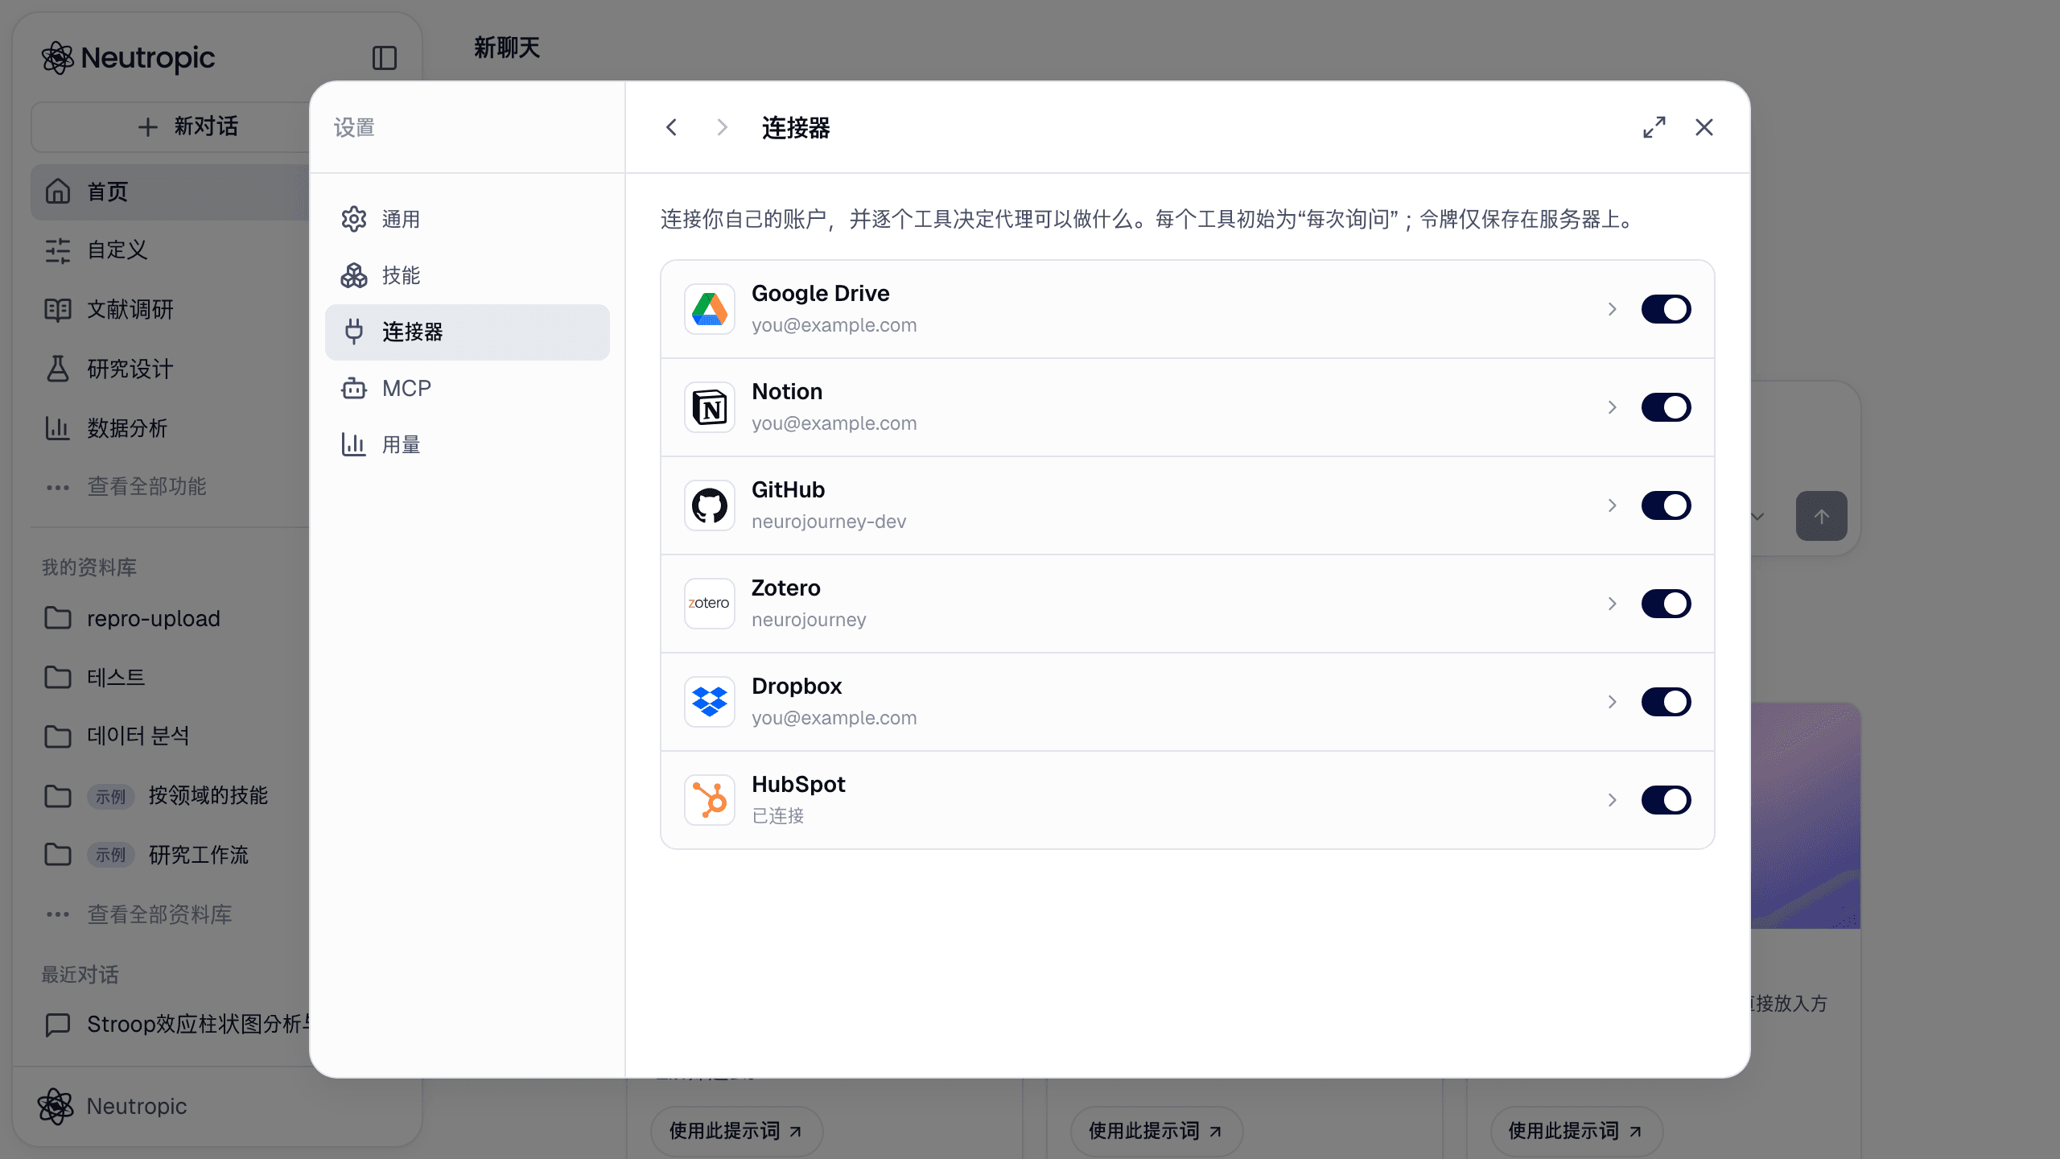Image resolution: width=2060 pixels, height=1159 pixels.
Task: Click the Zotero logo icon
Action: [x=709, y=604]
